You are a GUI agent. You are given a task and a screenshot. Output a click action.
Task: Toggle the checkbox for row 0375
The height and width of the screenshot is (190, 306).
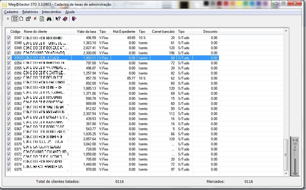(x=9, y=169)
